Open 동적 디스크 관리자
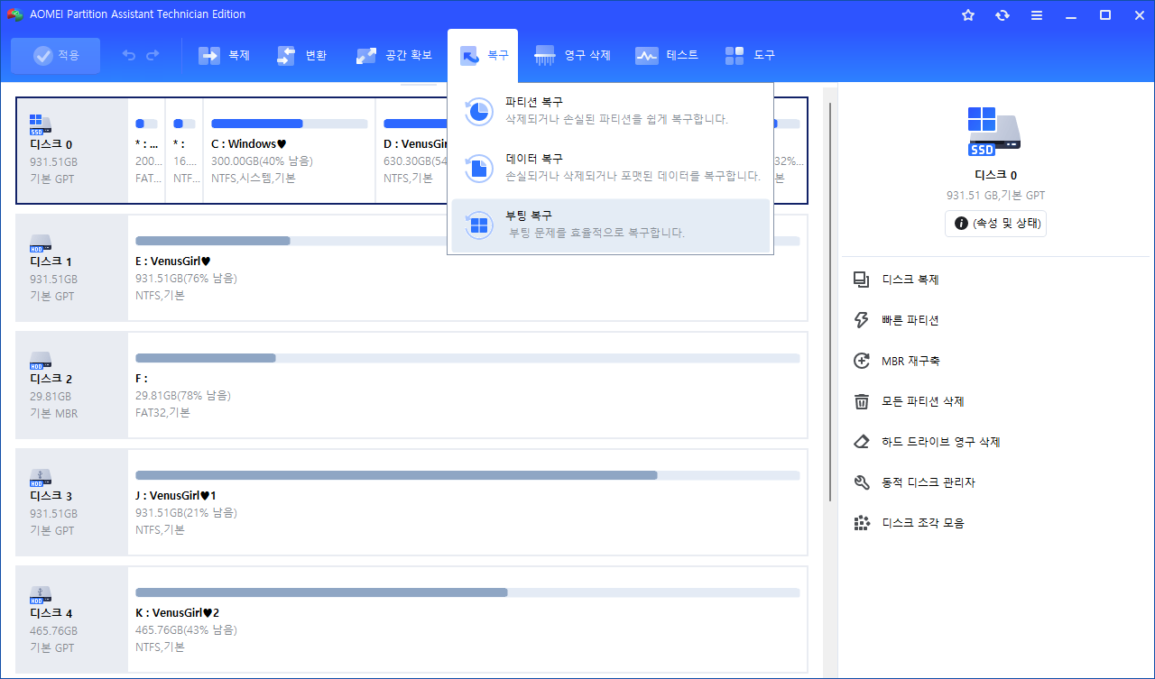1155x679 pixels. pyautogui.click(x=928, y=482)
